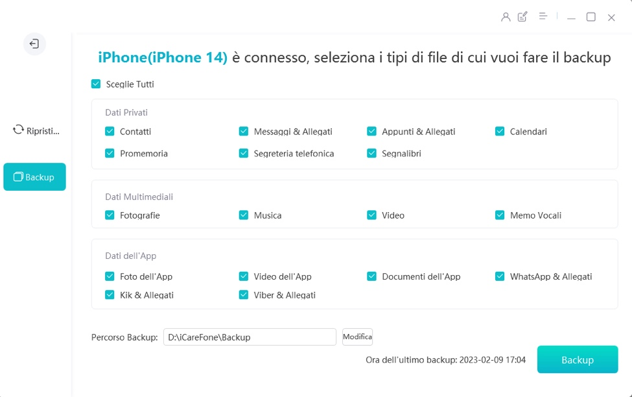The image size is (632, 397).
Task: Open the hamburger menu icon
Action: coord(543,17)
